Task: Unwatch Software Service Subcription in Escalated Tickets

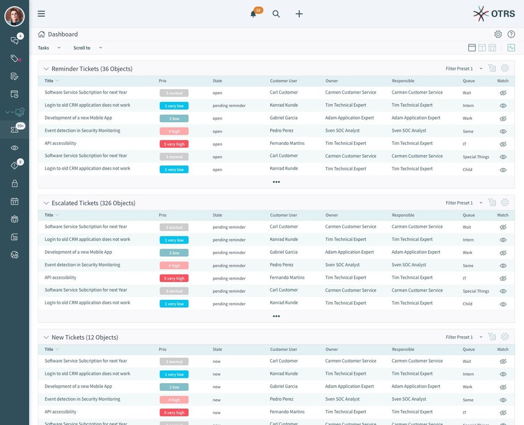Action: (x=502, y=227)
